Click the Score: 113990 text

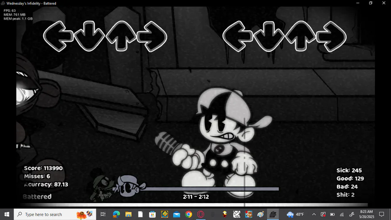[43, 168]
